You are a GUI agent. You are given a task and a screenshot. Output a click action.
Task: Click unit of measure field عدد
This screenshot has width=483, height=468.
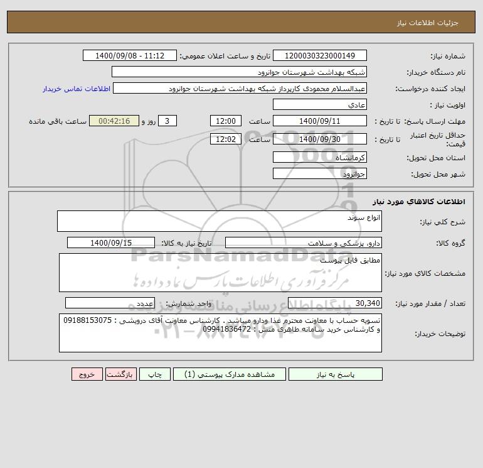[x=110, y=303]
